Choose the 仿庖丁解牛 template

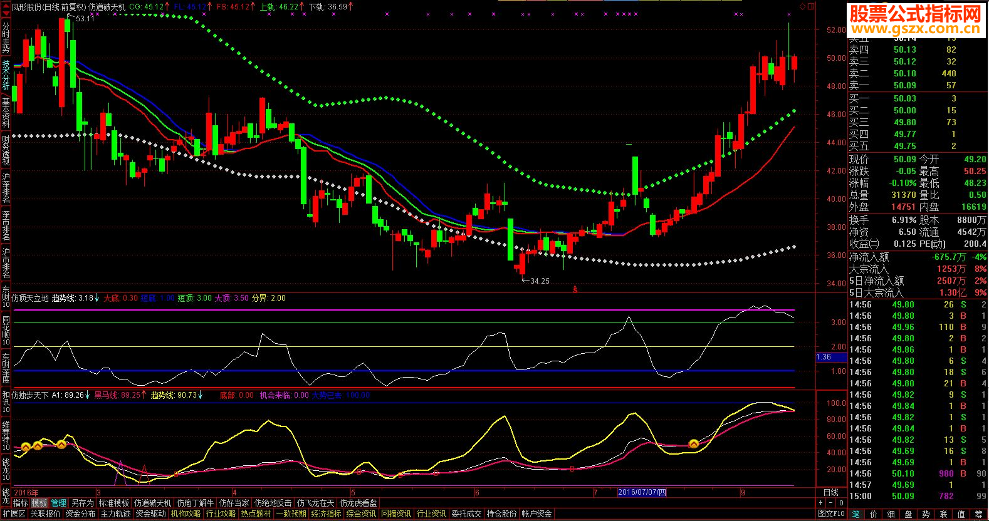(x=195, y=503)
